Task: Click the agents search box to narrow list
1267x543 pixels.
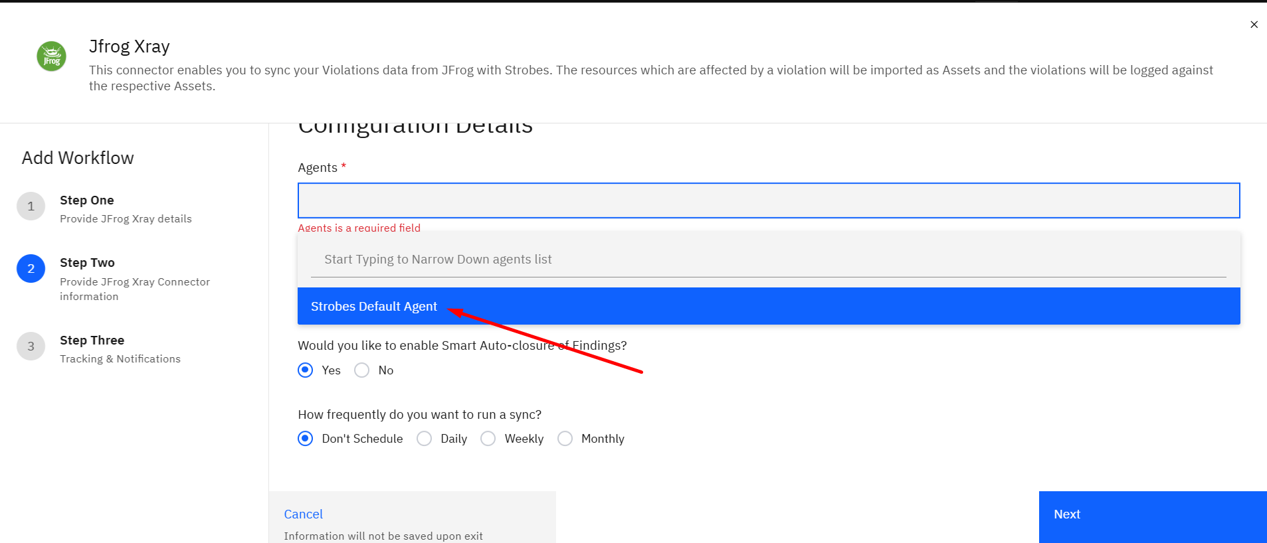Action: (769, 260)
